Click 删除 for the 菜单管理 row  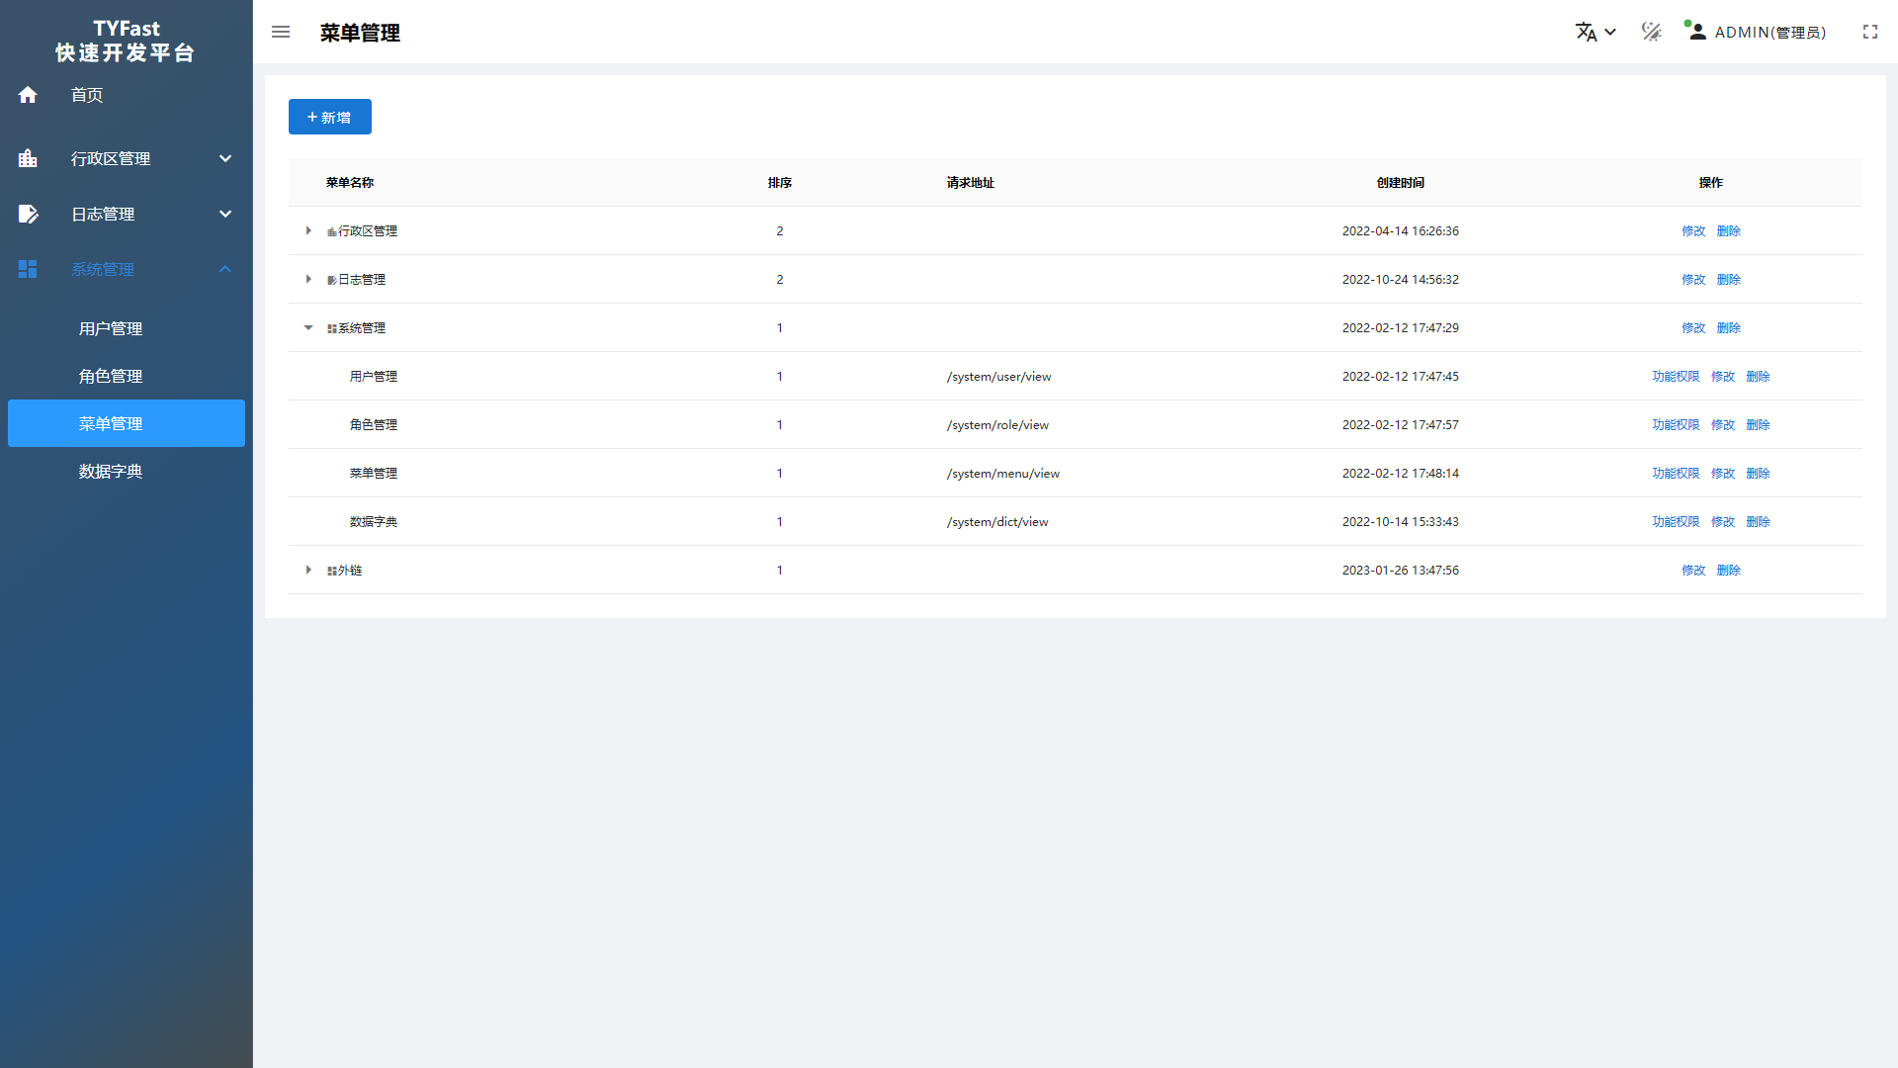point(1758,473)
